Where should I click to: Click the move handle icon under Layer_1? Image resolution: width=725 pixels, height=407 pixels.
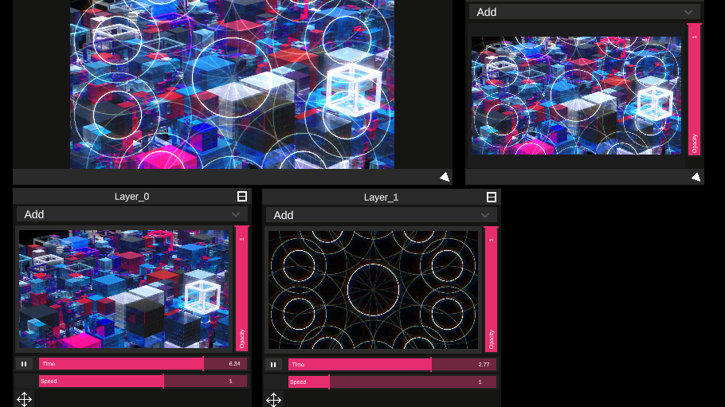tap(273, 399)
